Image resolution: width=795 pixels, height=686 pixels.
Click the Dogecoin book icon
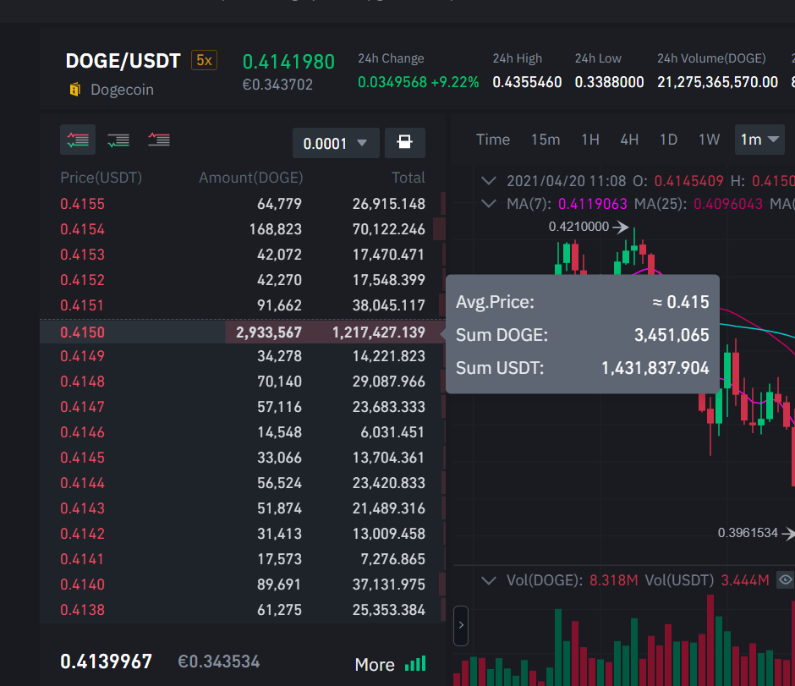click(x=75, y=90)
